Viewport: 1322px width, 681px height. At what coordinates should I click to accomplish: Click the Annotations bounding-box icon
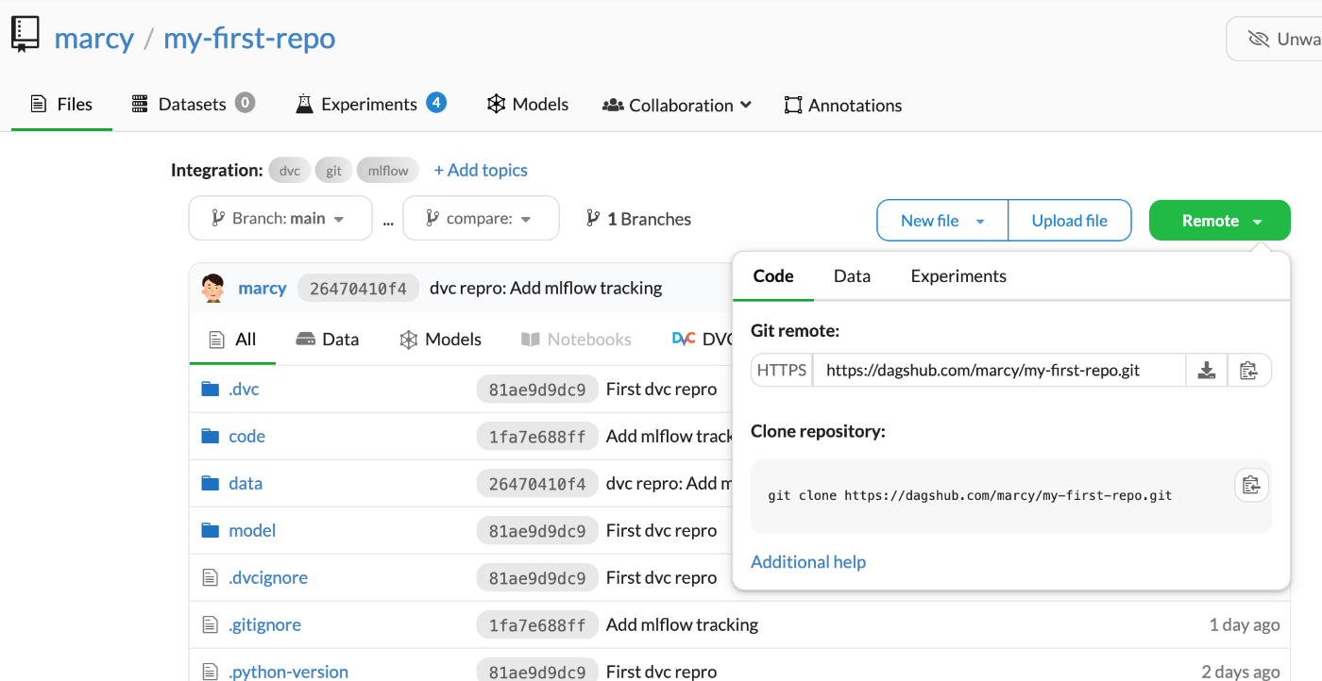[793, 105]
